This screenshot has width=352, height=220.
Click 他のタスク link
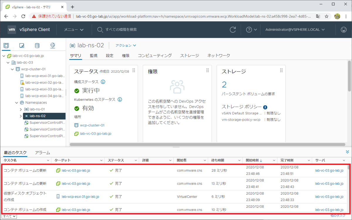[x=338, y=216]
